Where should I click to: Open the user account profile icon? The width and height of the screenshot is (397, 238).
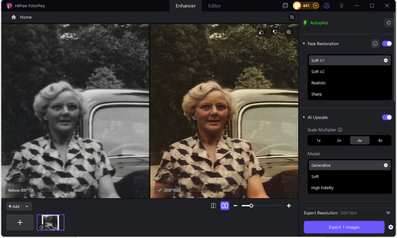(x=327, y=5)
